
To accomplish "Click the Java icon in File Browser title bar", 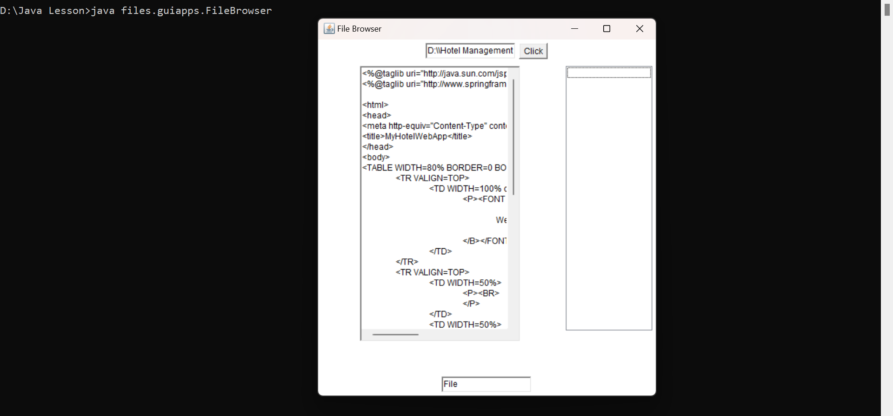I will pos(329,29).
